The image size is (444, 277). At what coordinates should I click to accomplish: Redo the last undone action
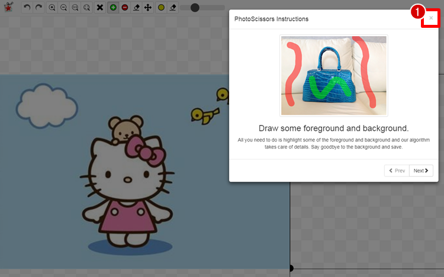[x=39, y=7]
